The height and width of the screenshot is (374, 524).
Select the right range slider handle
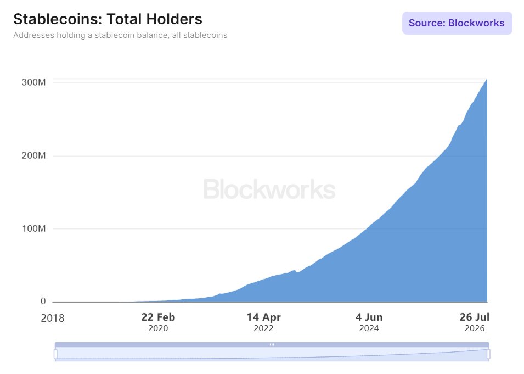point(488,354)
